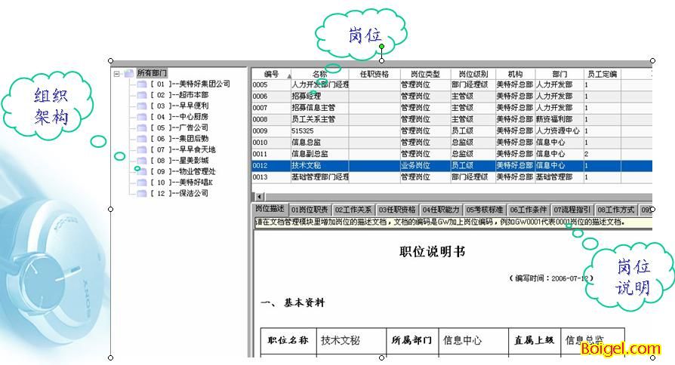Switch to the 08工作方式 tab
Image resolution: width=675 pixels, height=365 pixels.
coord(616,210)
